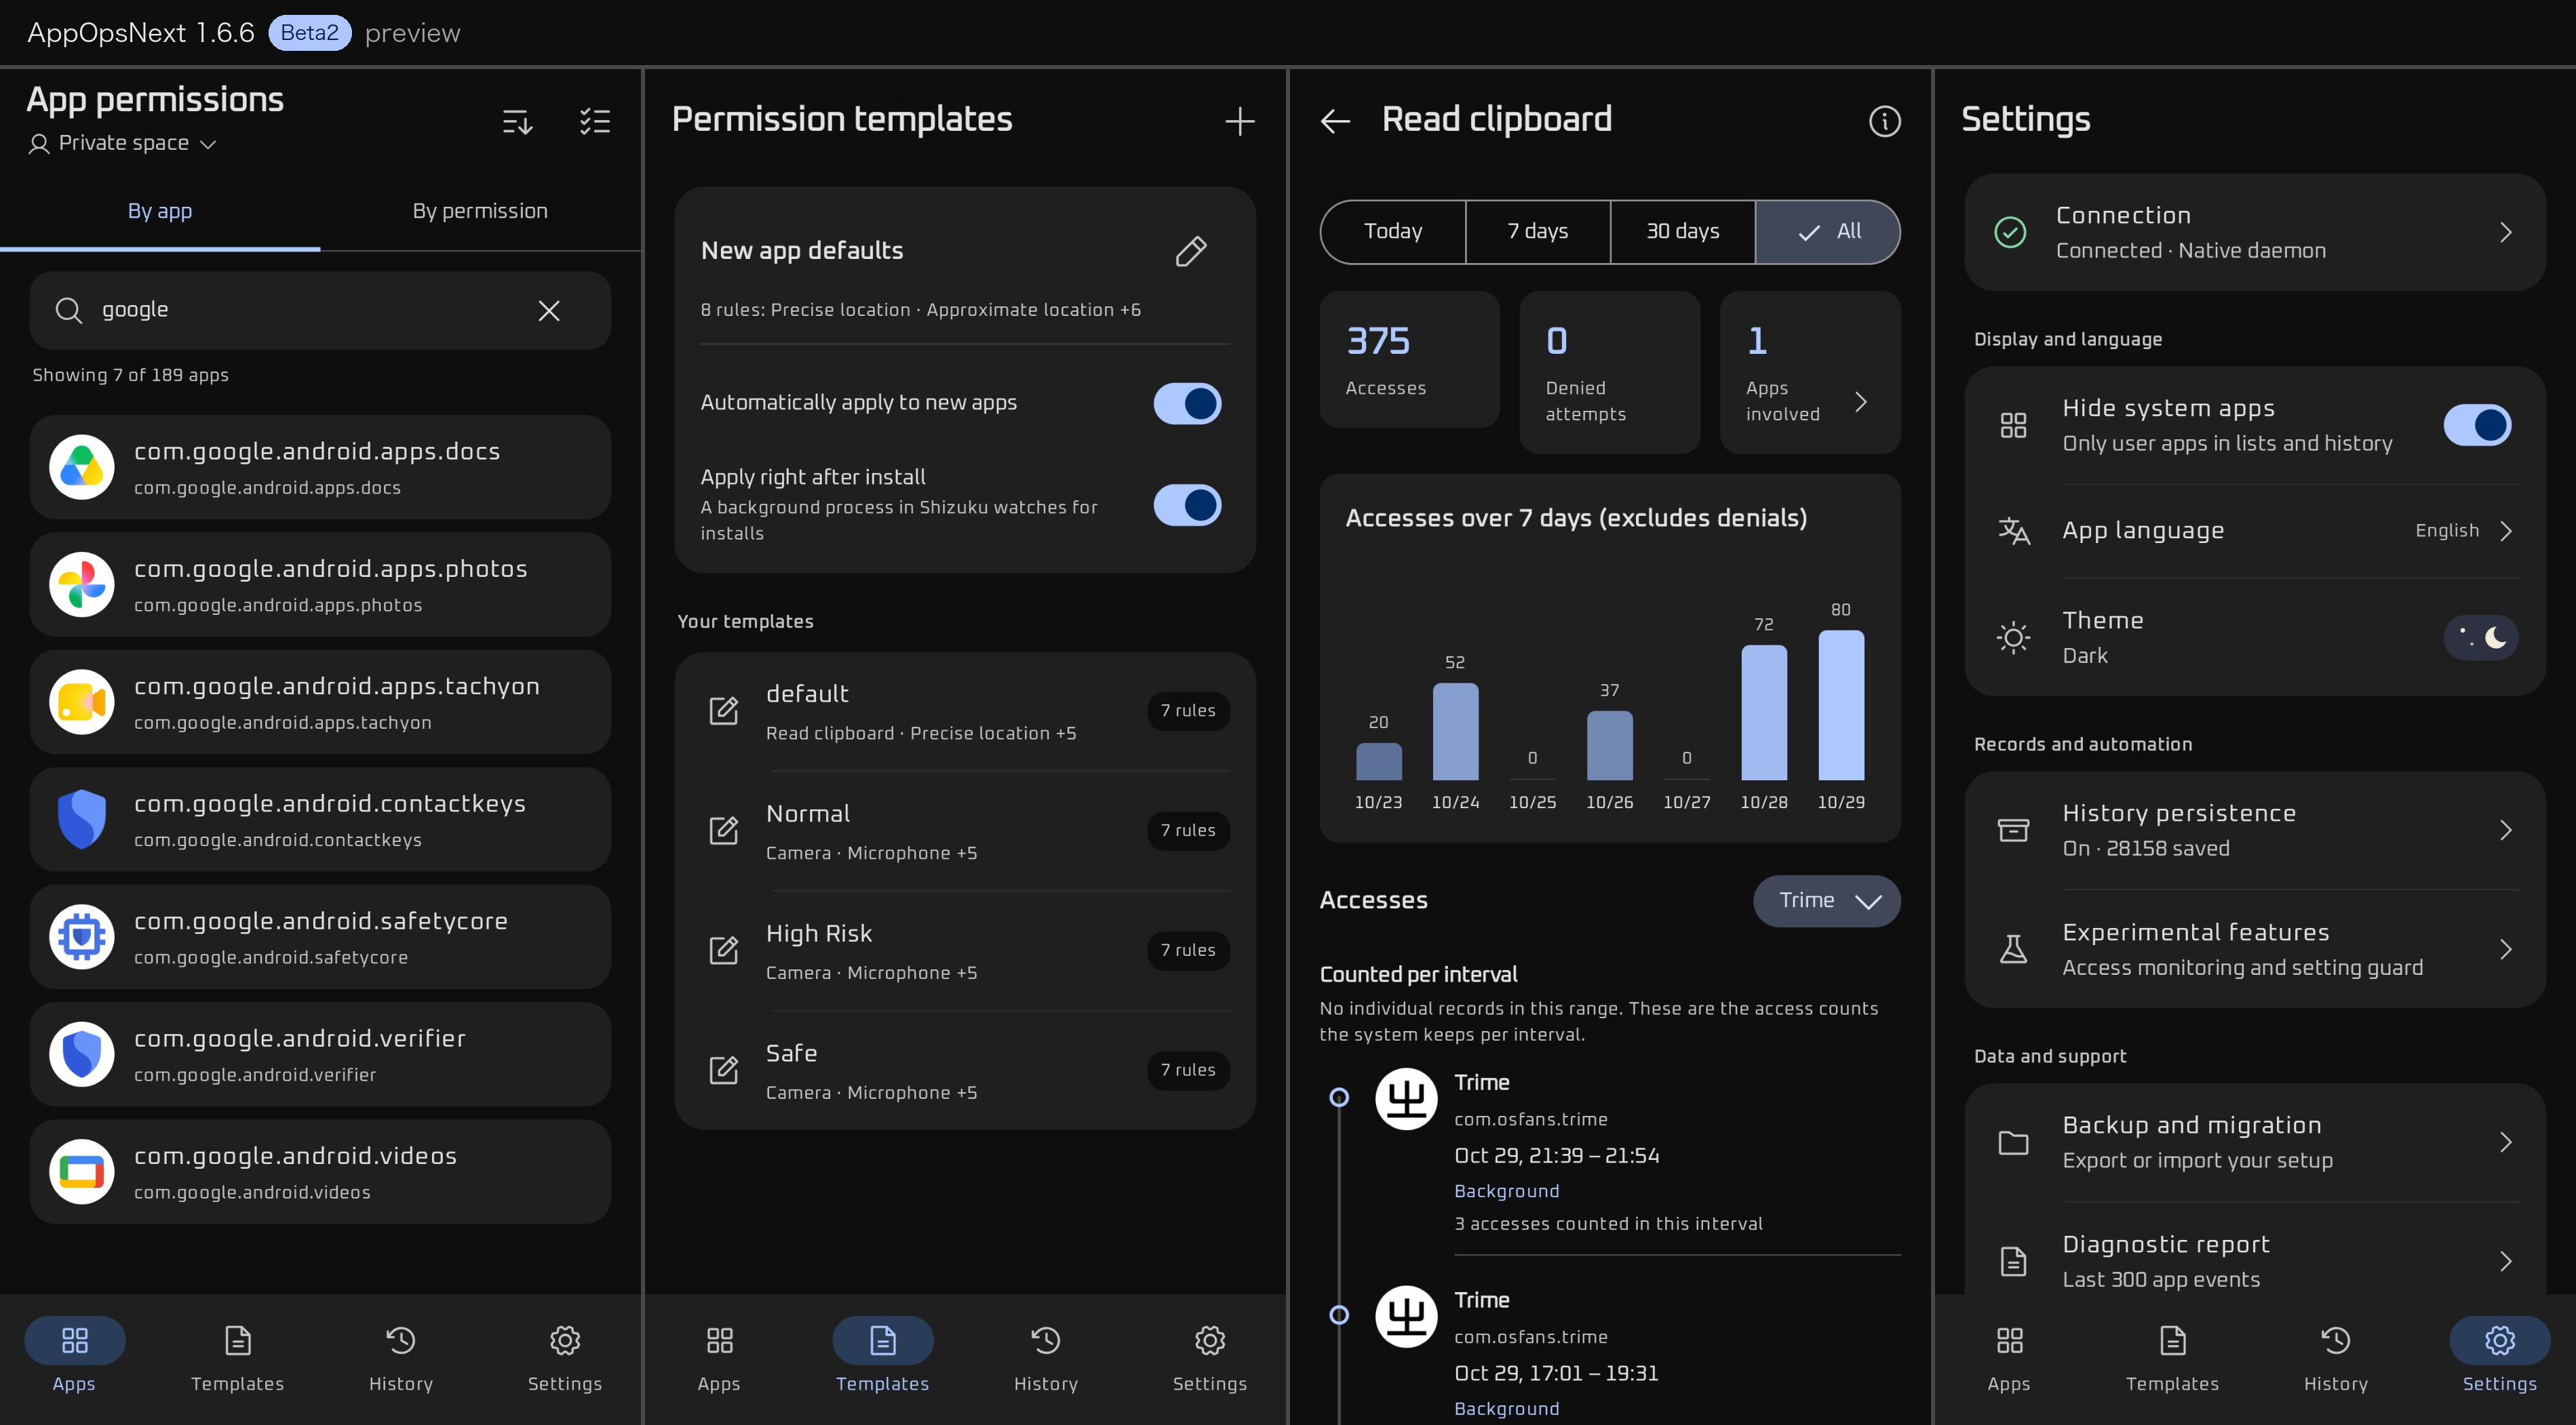The height and width of the screenshot is (1425, 2576).
Task: Select the 7 days time range
Action: click(1538, 232)
